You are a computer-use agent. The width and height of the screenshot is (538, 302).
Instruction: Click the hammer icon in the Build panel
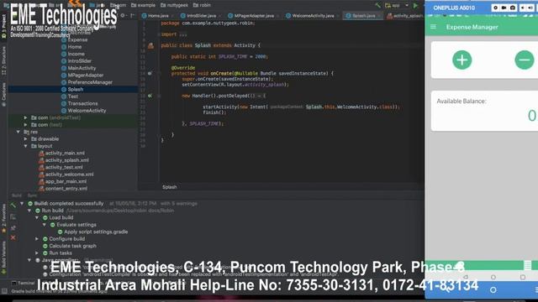click(13, 205)
